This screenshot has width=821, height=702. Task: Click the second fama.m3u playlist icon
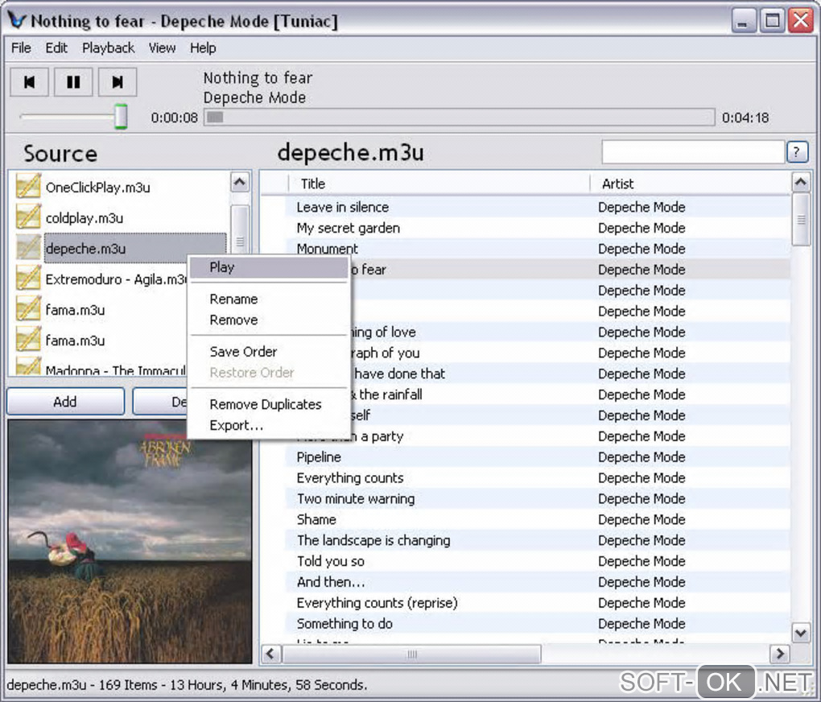click(x=28, y=340)
